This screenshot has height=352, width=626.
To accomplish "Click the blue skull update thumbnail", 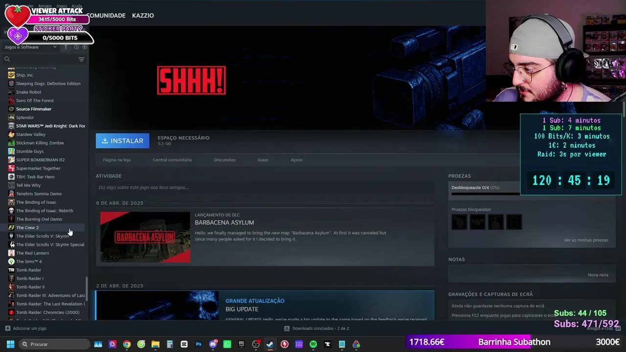I will 157,306.
